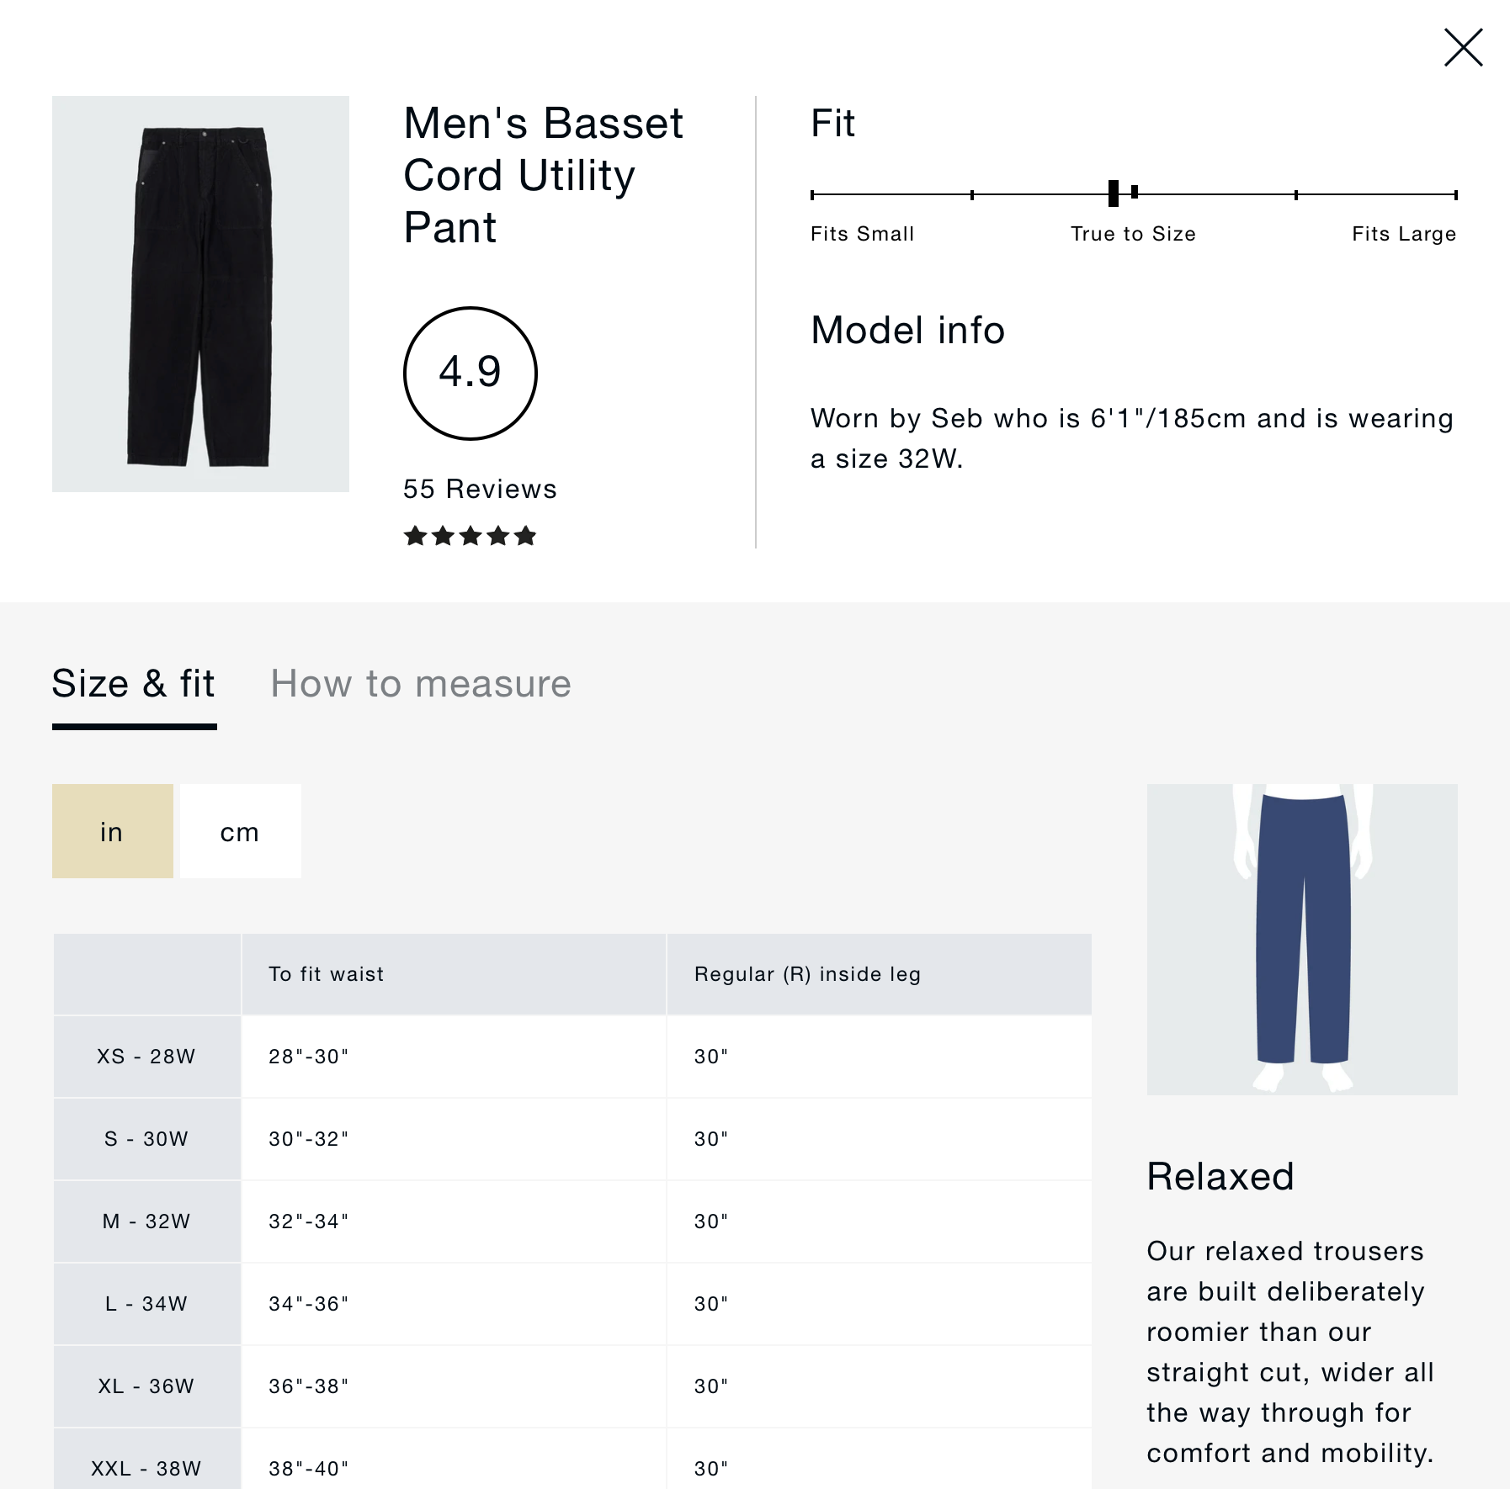Click the Men's Basset Cord Utility Pant title

pos(543,175)
